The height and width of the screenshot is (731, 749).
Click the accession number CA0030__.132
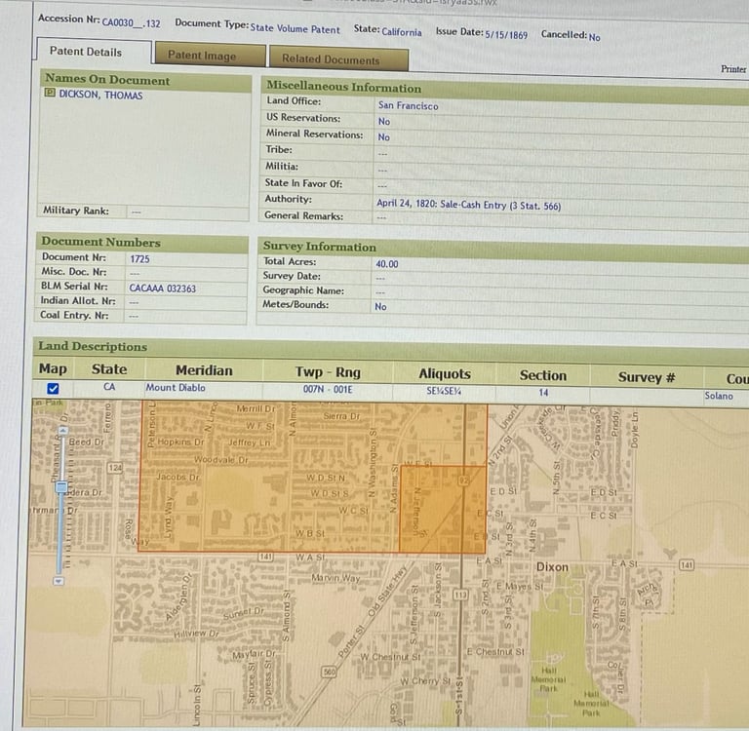click(x=131, y=23)
